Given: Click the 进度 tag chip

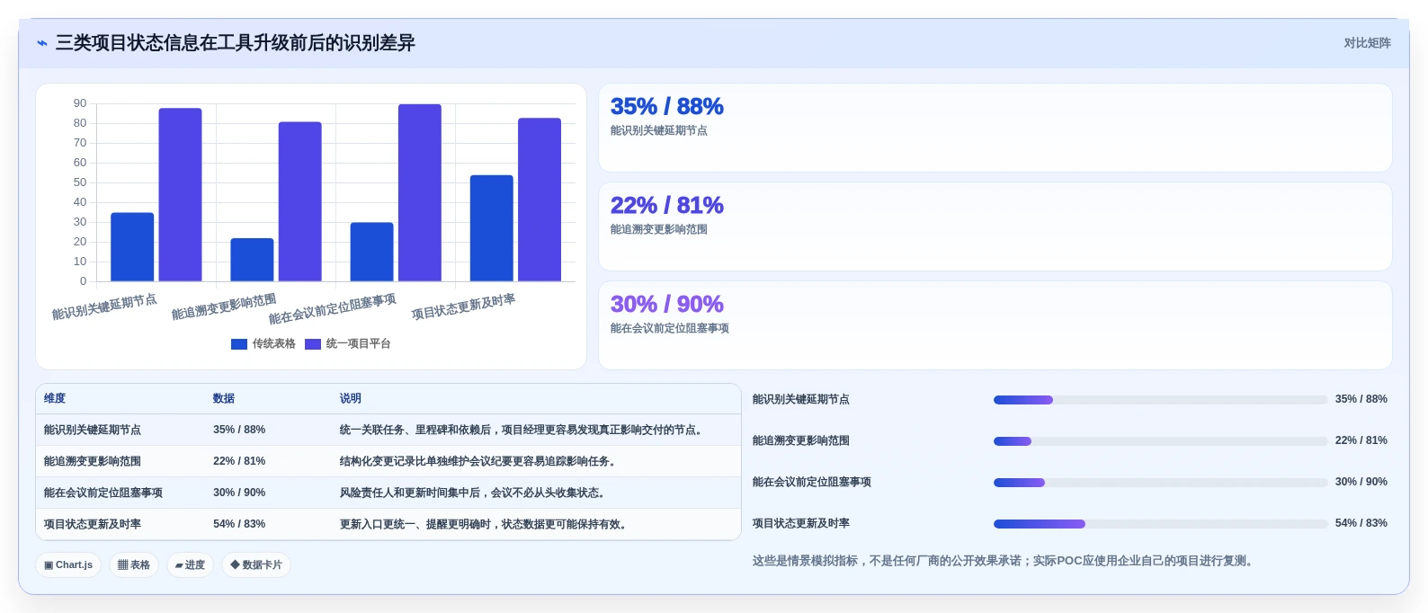Looking at the screenshot, I should 190,565.
